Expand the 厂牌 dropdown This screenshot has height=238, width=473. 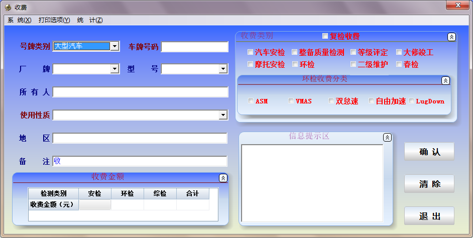114,68
